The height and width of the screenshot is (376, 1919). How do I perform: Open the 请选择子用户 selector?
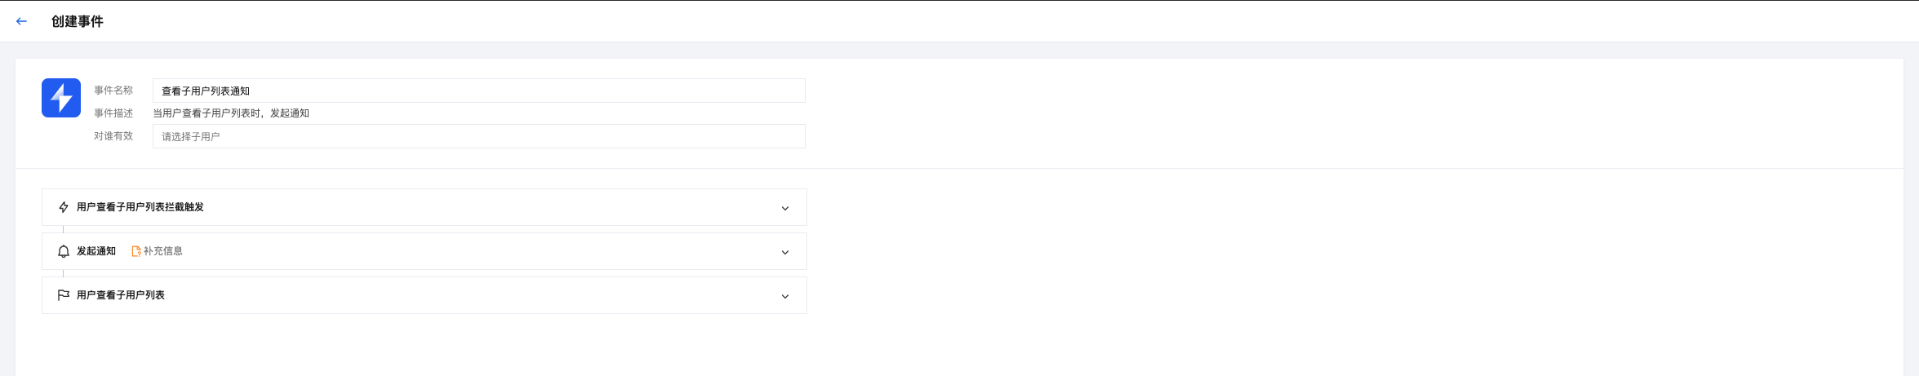pyautogui.click(x=478, y=136)
